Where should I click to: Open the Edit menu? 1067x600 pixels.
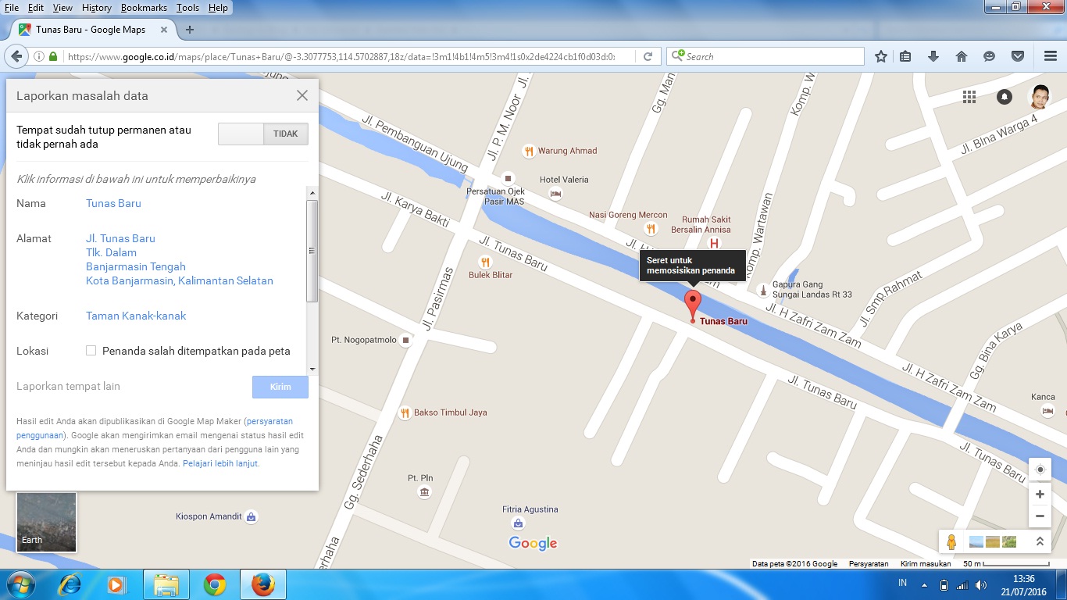36,8
